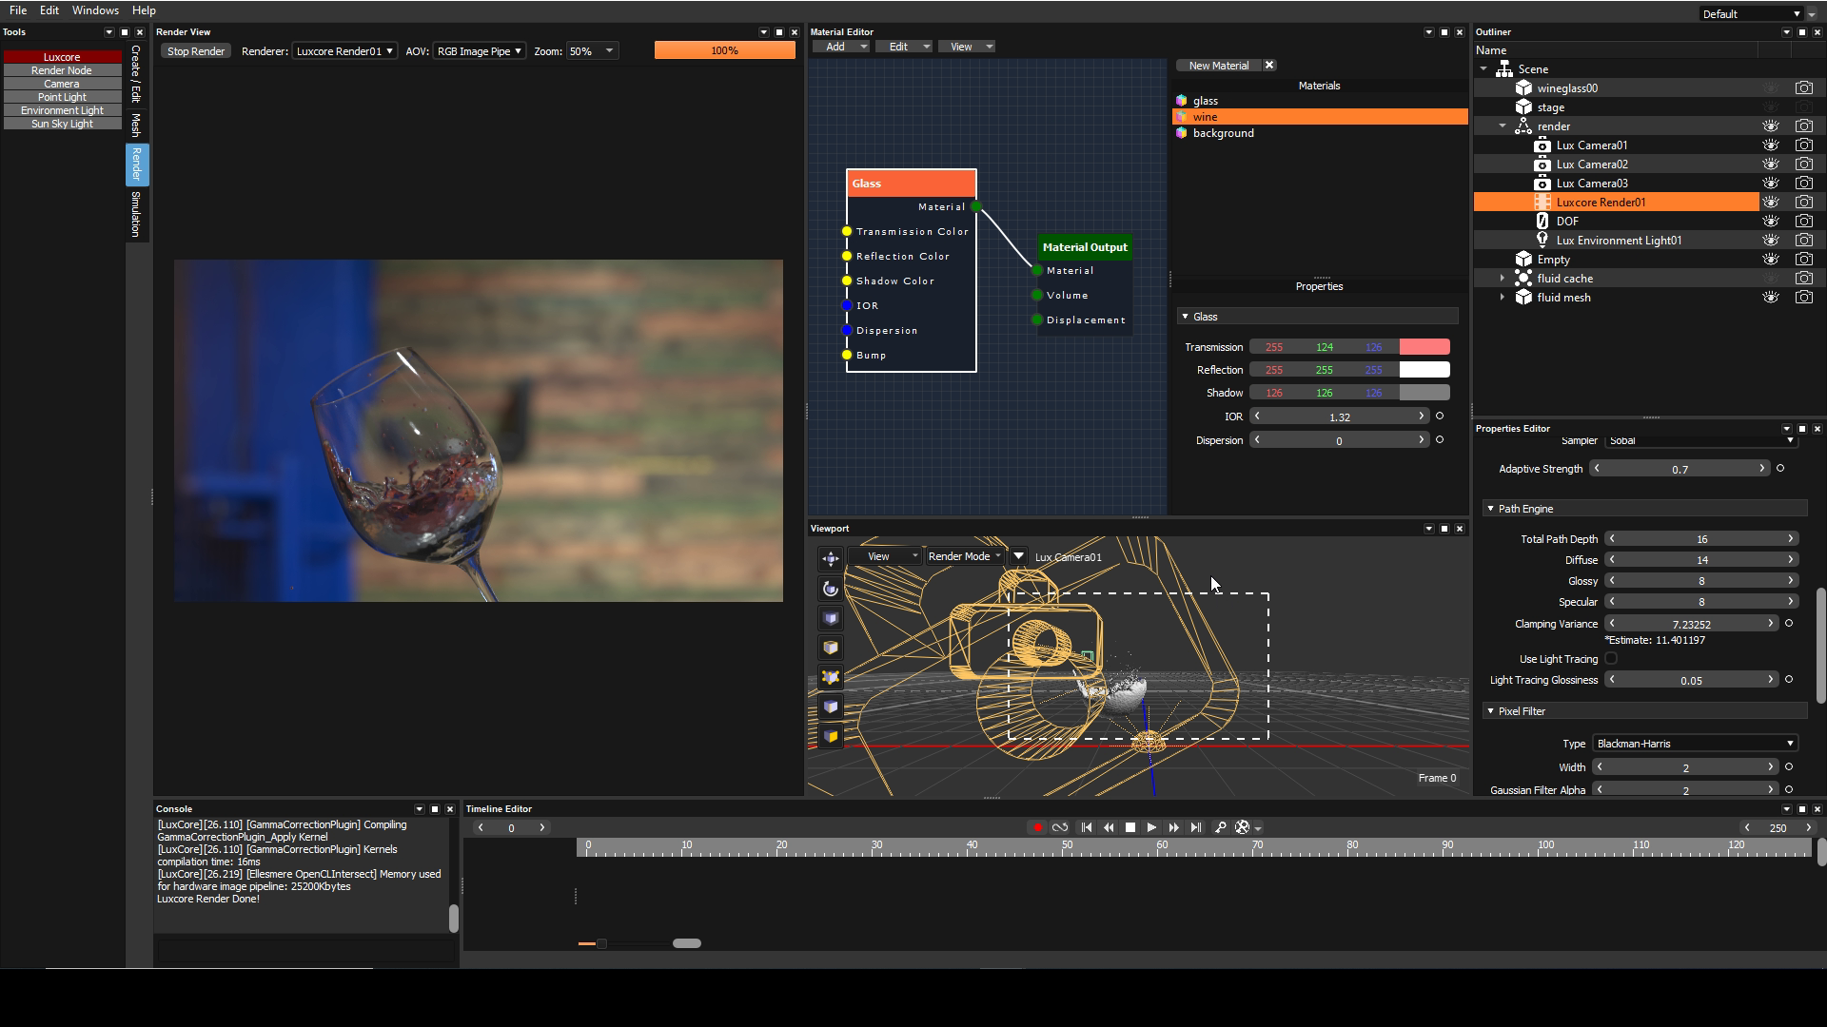
Task: Click the timeline record button
Action: (1037, 827)
